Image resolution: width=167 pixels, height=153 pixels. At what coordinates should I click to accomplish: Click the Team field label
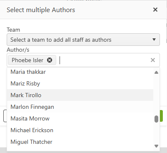(13, 30)
